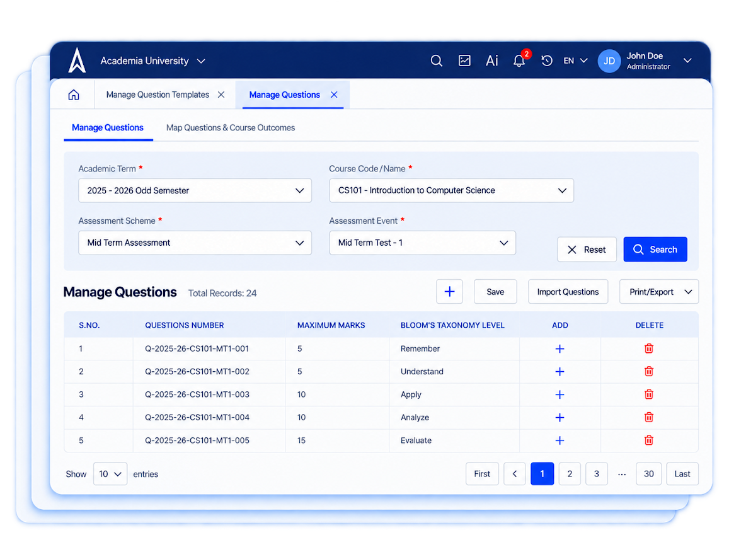Viewport: 729px width, 547px height.
Task: Sort by the Maximum Marks column header
Action: click(x=331, y=325)
